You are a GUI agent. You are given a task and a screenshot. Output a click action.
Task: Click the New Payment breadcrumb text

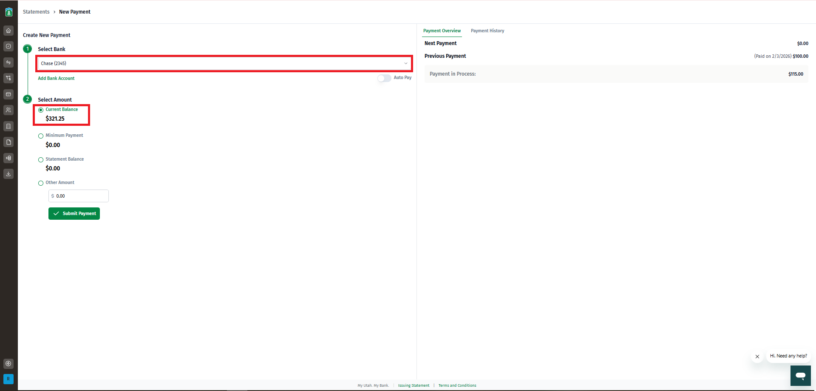75,12
